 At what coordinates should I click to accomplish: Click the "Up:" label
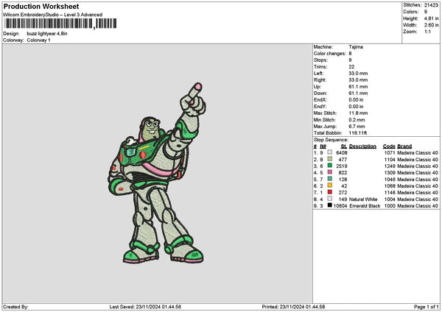coord(318,87)
